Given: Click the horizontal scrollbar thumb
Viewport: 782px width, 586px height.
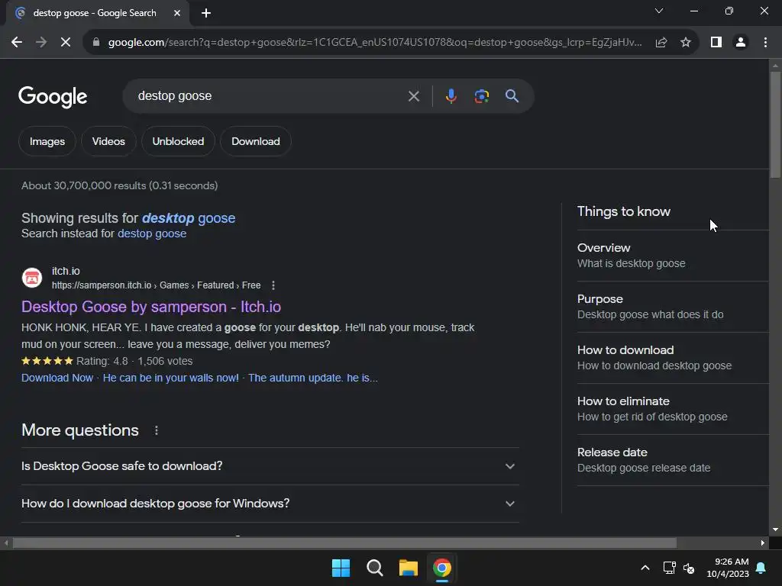Looking at the screenshot, I should pyautogui.click(x=344, y=543).
